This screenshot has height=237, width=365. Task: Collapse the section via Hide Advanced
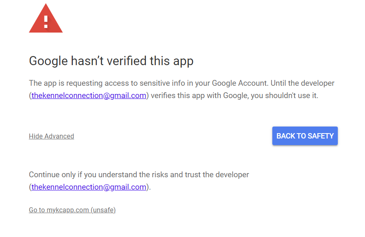click(51, 136)
